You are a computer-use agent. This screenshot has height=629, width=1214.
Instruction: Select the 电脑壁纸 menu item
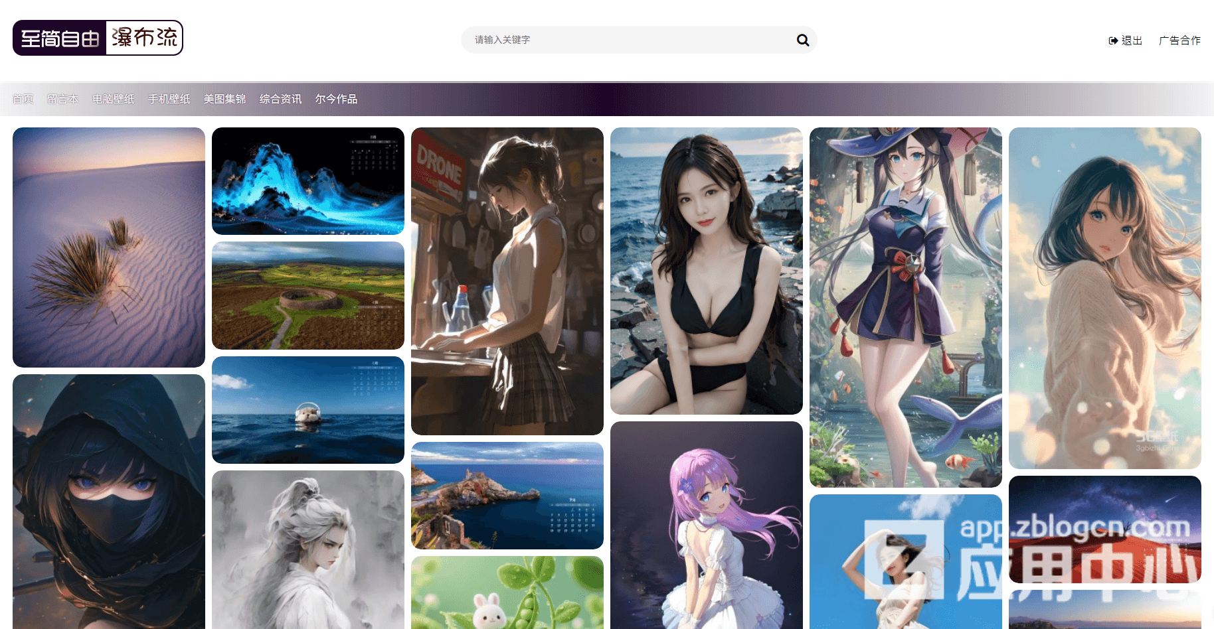114,99
